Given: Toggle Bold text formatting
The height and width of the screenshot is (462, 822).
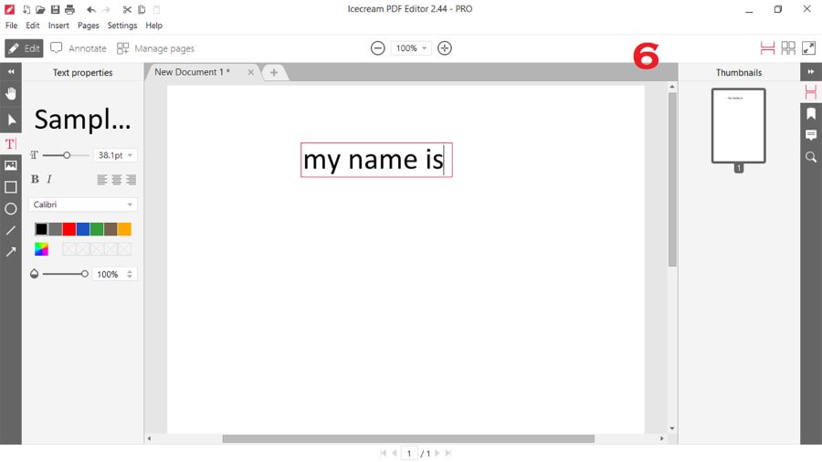Looking at the screenshot, I should 35,179.
